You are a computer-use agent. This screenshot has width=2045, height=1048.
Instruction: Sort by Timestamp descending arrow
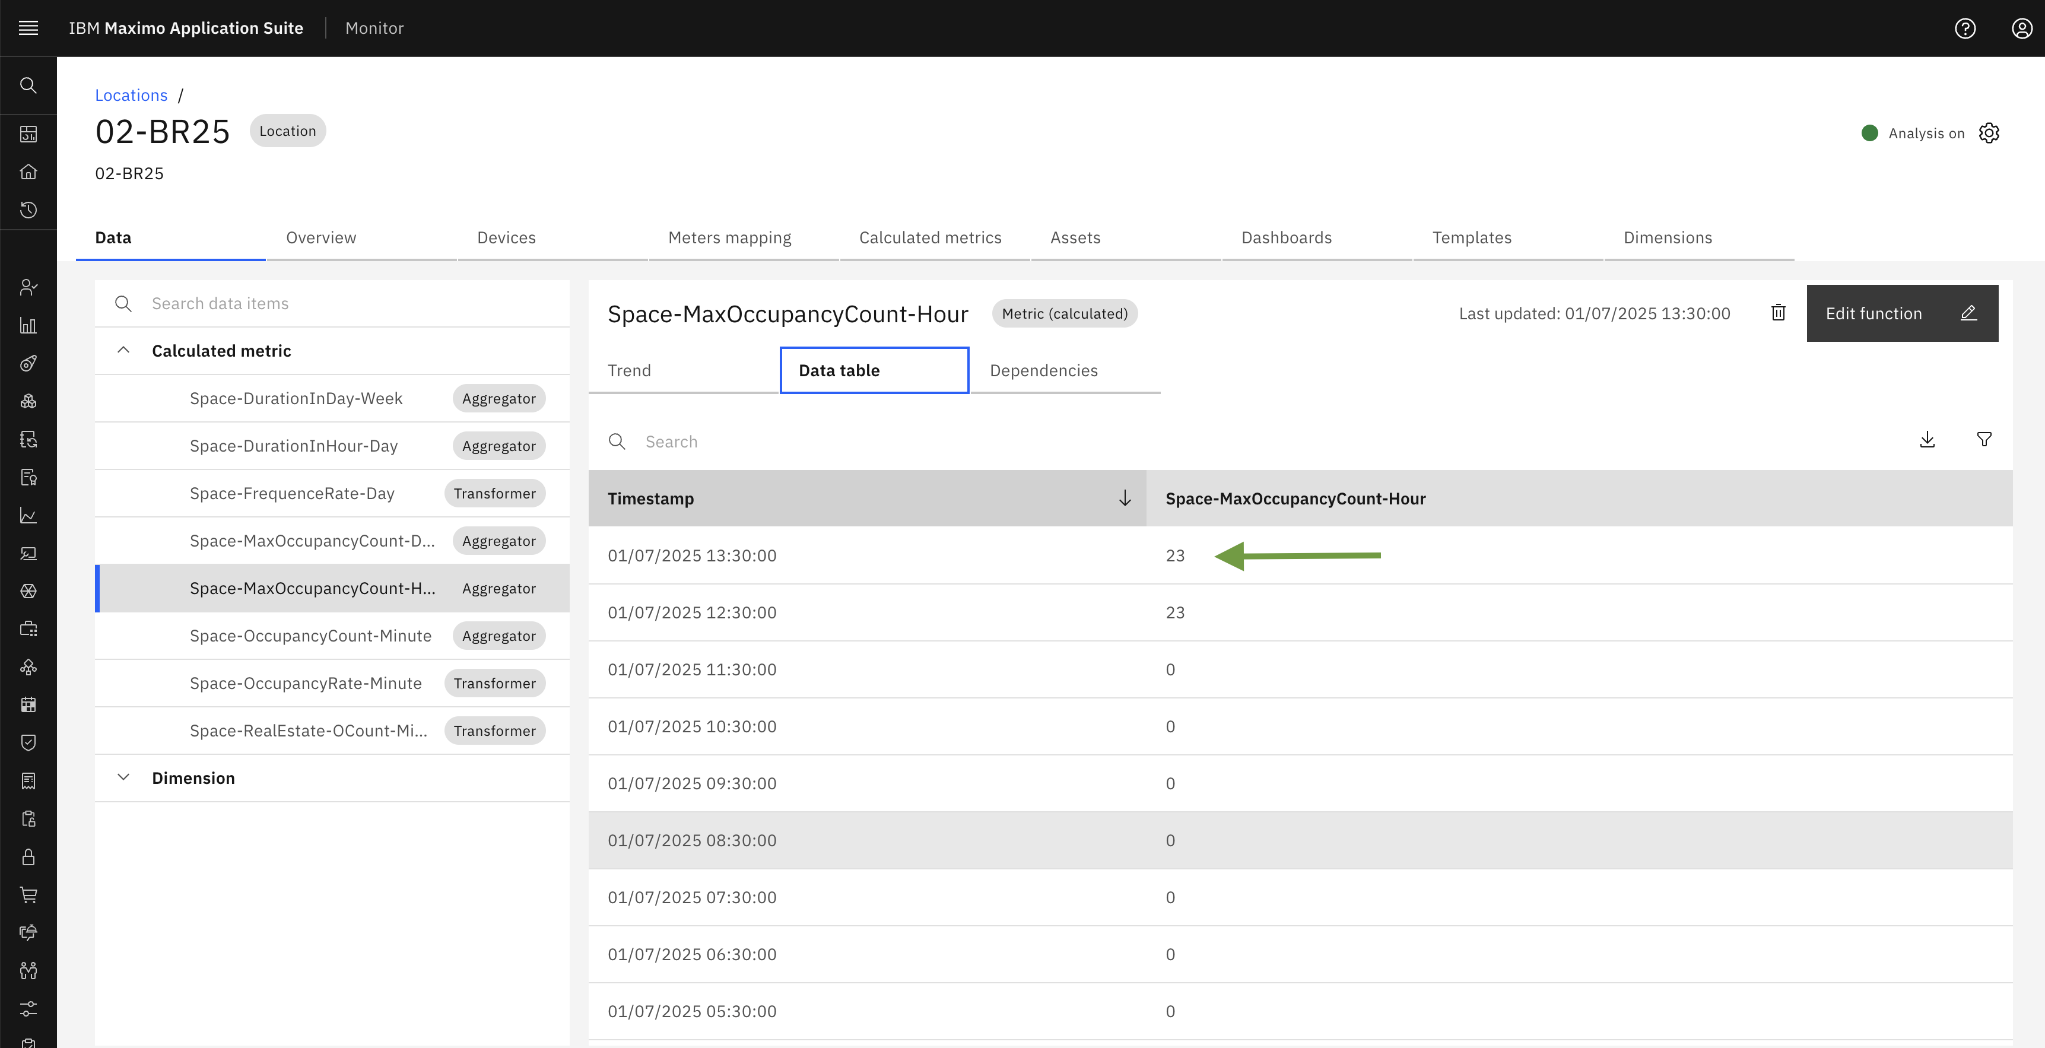point(1125,498)
